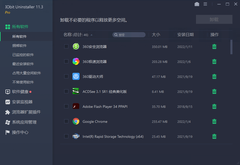Uninstall Google Chrome via trash icon
Viewport: 240px width, 165px height.
click(214, 122)
